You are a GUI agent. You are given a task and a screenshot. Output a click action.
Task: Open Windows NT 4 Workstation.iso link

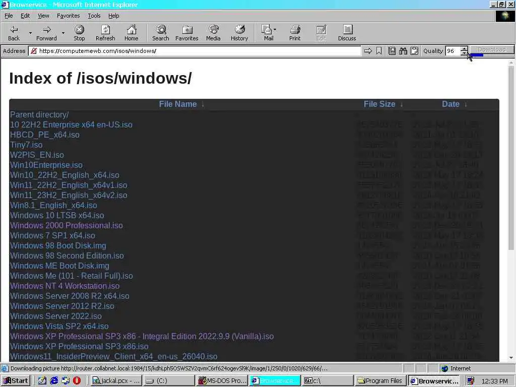[65, 286]
